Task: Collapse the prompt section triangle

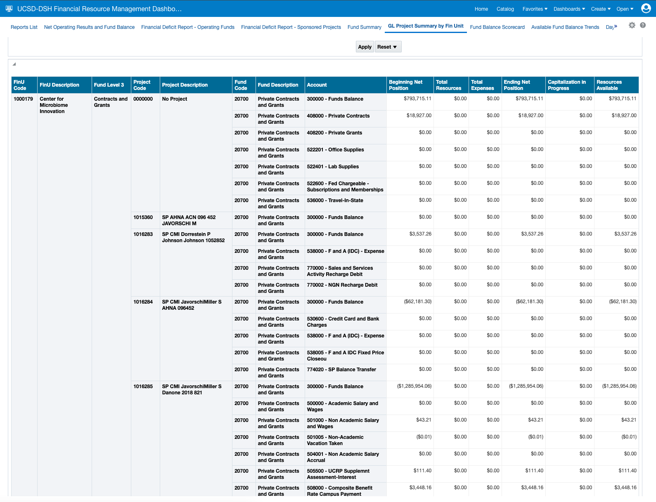Action: click(x=14, y=64)
